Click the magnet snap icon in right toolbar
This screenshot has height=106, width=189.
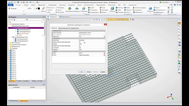coord(179,23)
